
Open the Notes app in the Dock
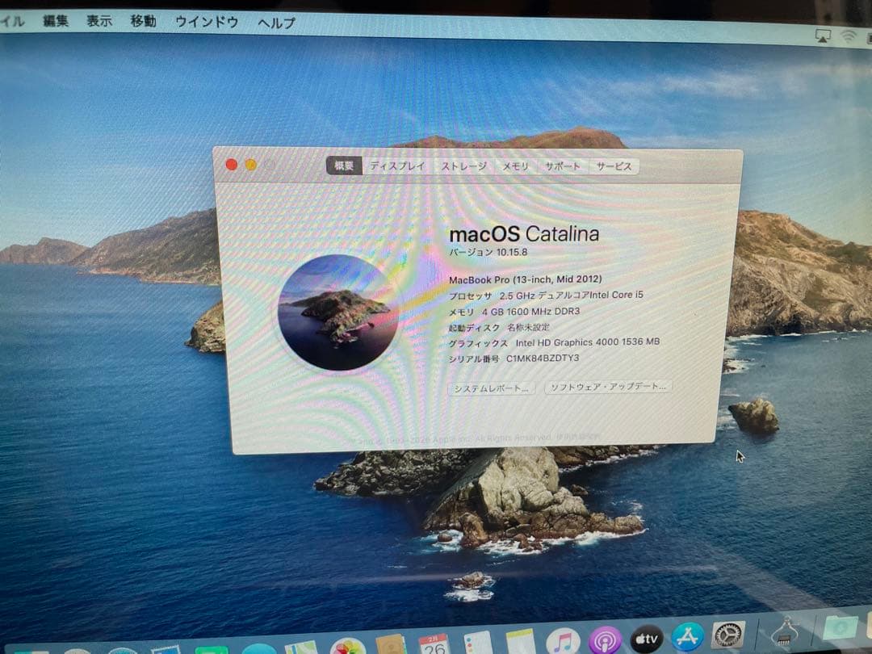coord(520,641)
